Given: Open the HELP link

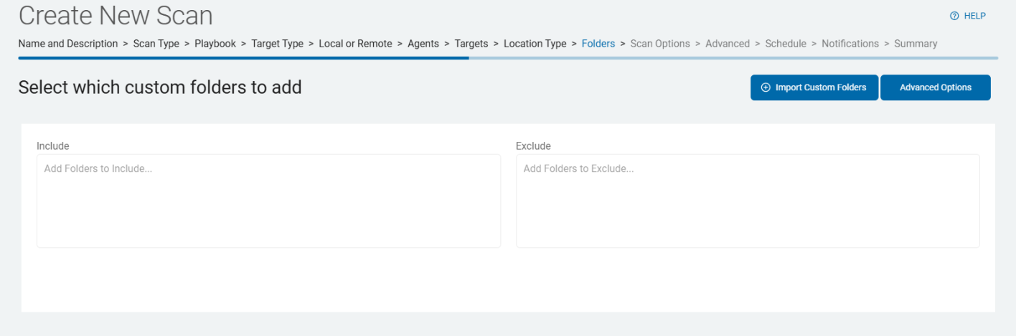Looking at the screenshot, I should [x=974, y=16].
